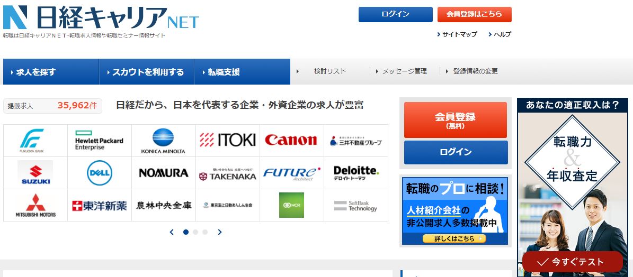Click the 会員登録はこちら button
The height and width of the screenshot is (277, 633).
click(x=474, y=14)
